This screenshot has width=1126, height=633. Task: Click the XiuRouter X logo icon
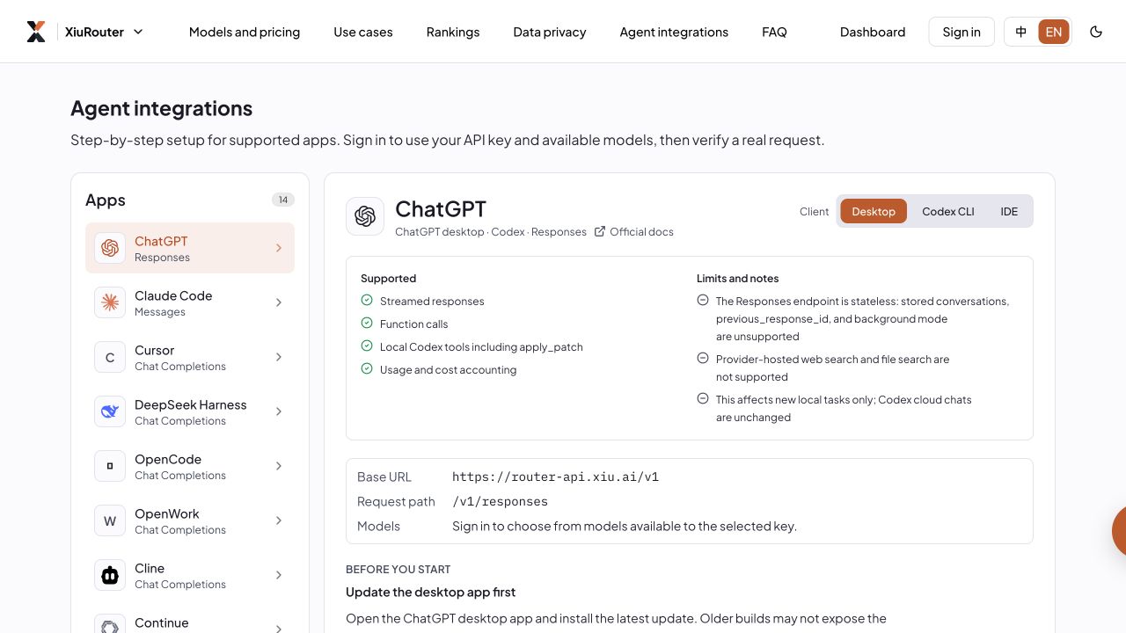[36, 32]
